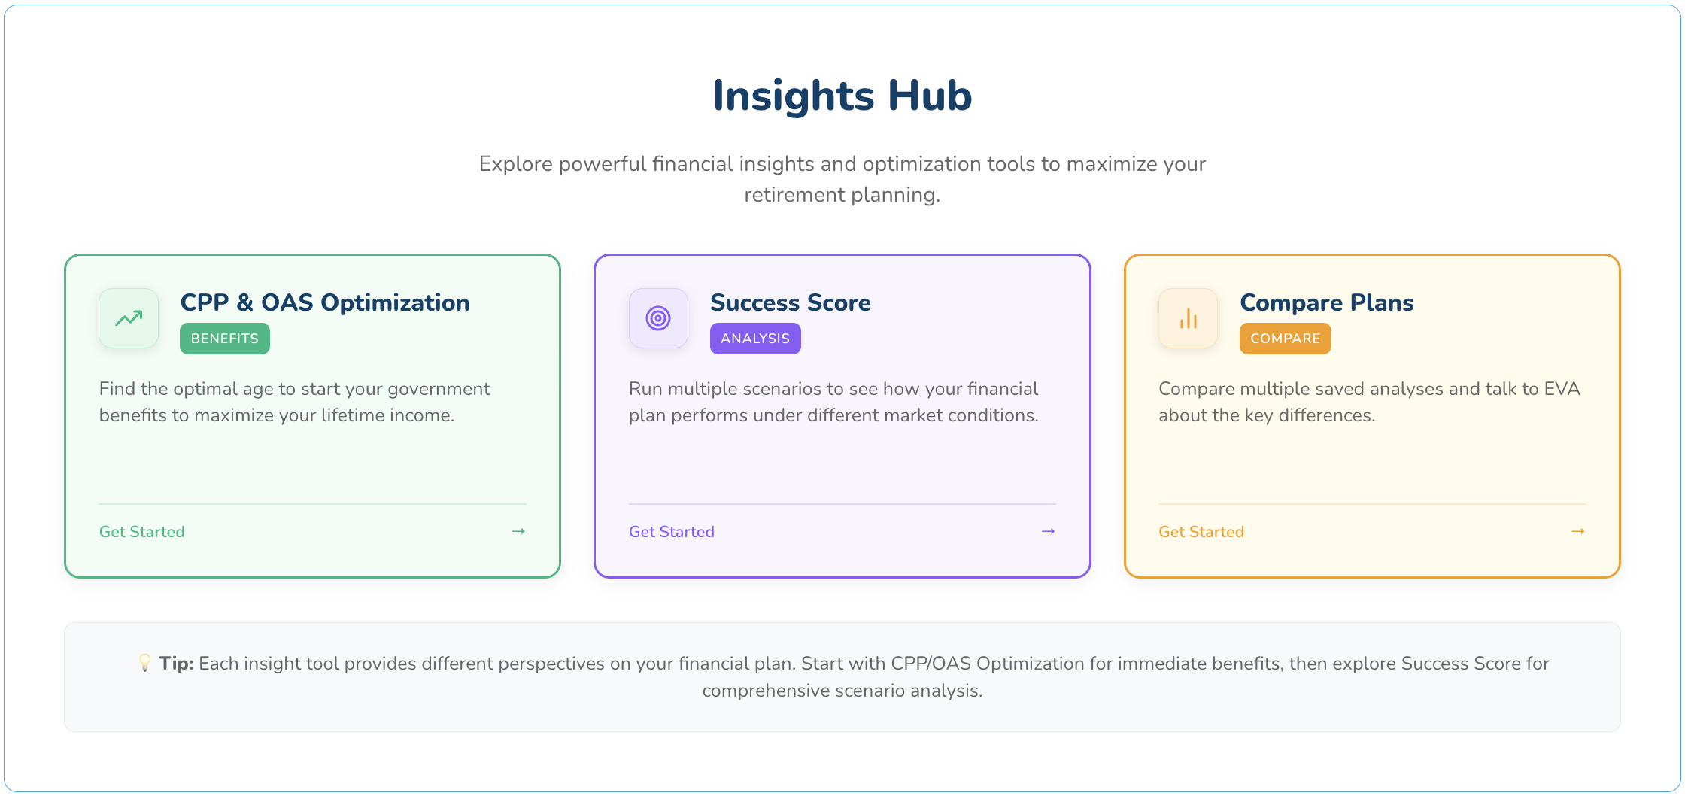Click the green icon tile beside CPP & OAS Optimization
This screenshot has height=796, width=1688.
[x=128, y=318]
